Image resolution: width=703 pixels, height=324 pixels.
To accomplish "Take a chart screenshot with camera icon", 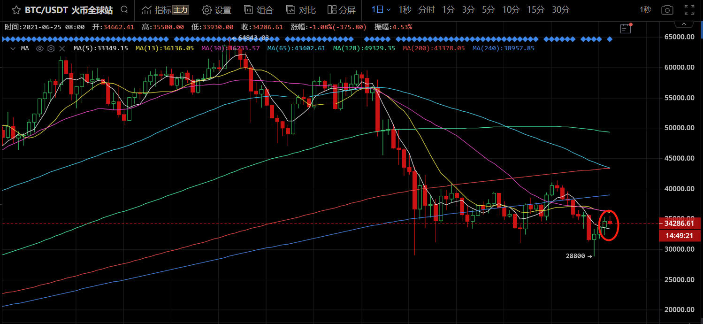I will click(x=666, y=10).
